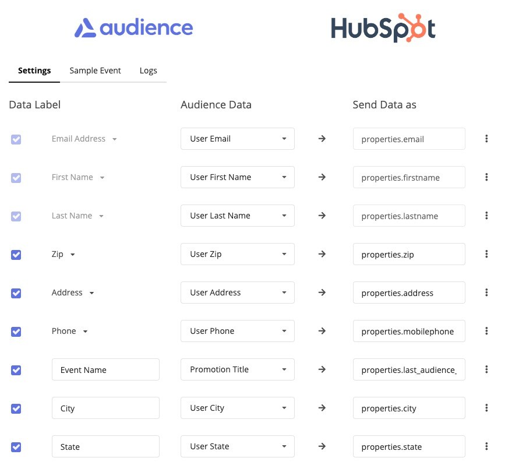The height and width of the screenshot is (465, 519).
Task: Click the Audience logo link
Action: (133, 27)
